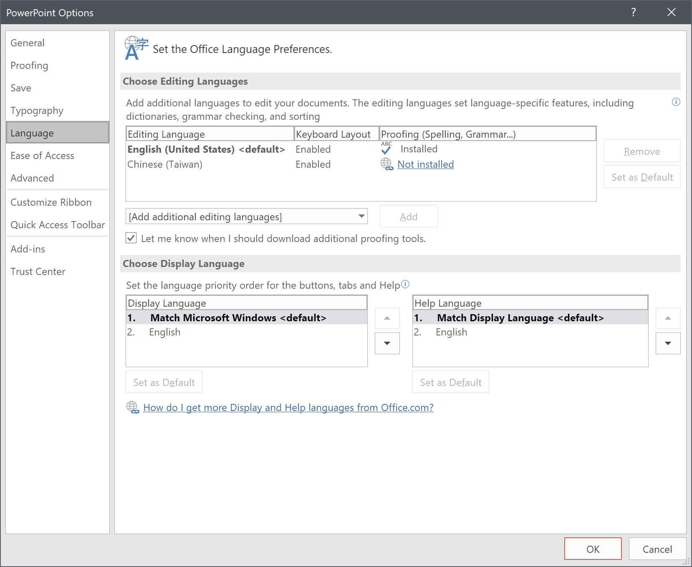The height and width of the screenshot is (567, 692).
Task: Move help language down in priority
Action: (x=668, y=343)
